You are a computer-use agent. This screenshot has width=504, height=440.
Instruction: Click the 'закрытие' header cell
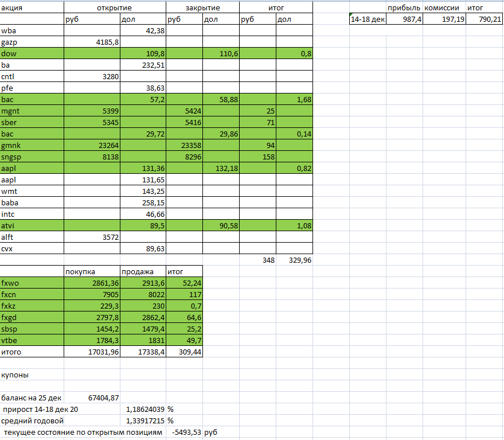202,7
